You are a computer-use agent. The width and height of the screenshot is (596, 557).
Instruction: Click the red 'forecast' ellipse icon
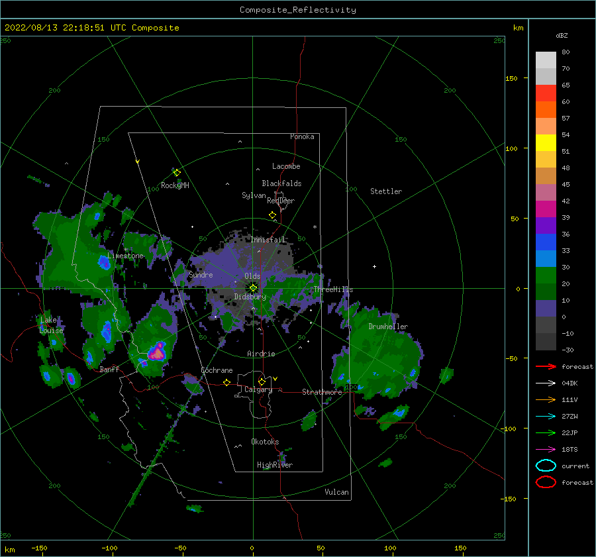coord(546,482)
